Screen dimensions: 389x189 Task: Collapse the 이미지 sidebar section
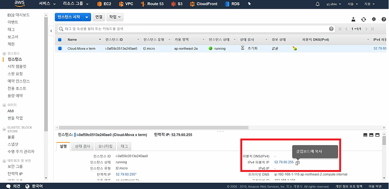pos(4,105)
